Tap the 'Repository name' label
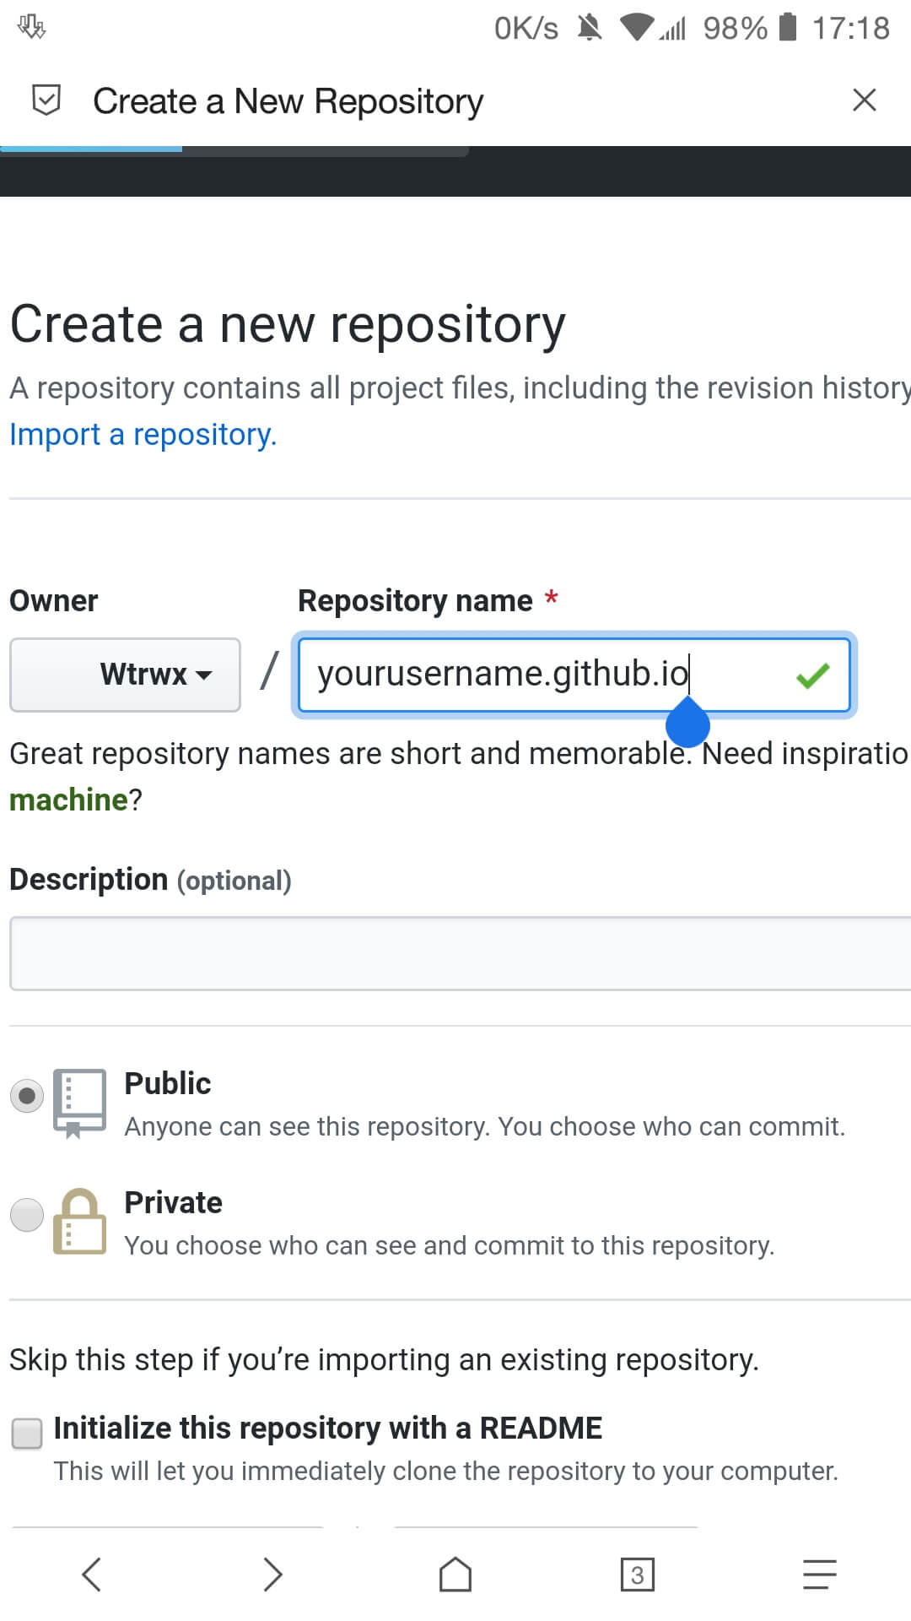This screenshot has height=1621, width=911. (415, 600)
